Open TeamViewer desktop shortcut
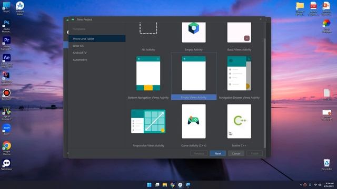 point(6,164)
